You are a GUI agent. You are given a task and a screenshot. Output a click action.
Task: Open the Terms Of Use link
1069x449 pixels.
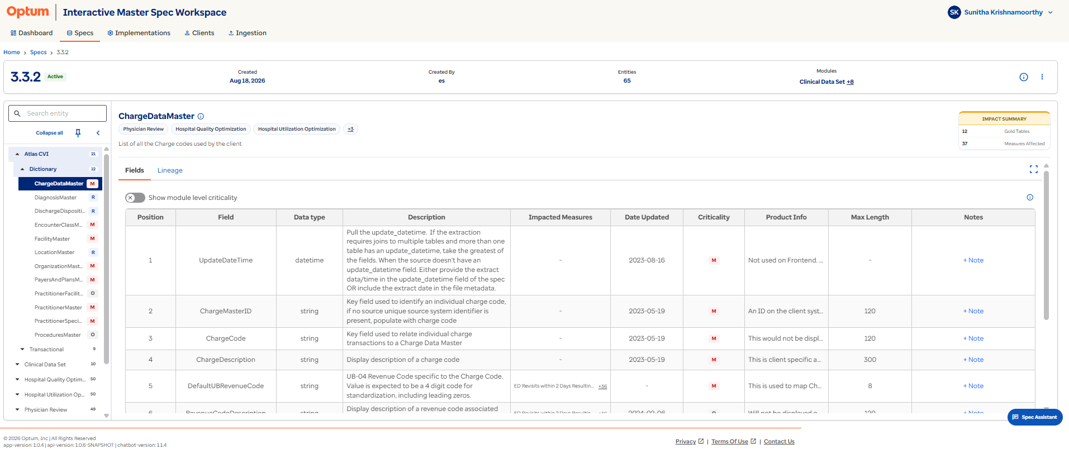coord(733,442)
